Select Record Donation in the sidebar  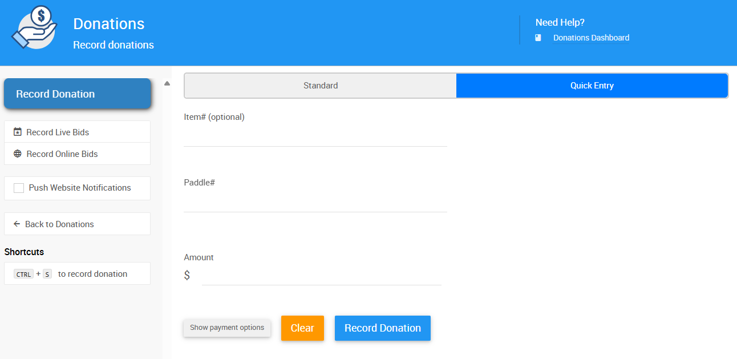click(77, 94)
